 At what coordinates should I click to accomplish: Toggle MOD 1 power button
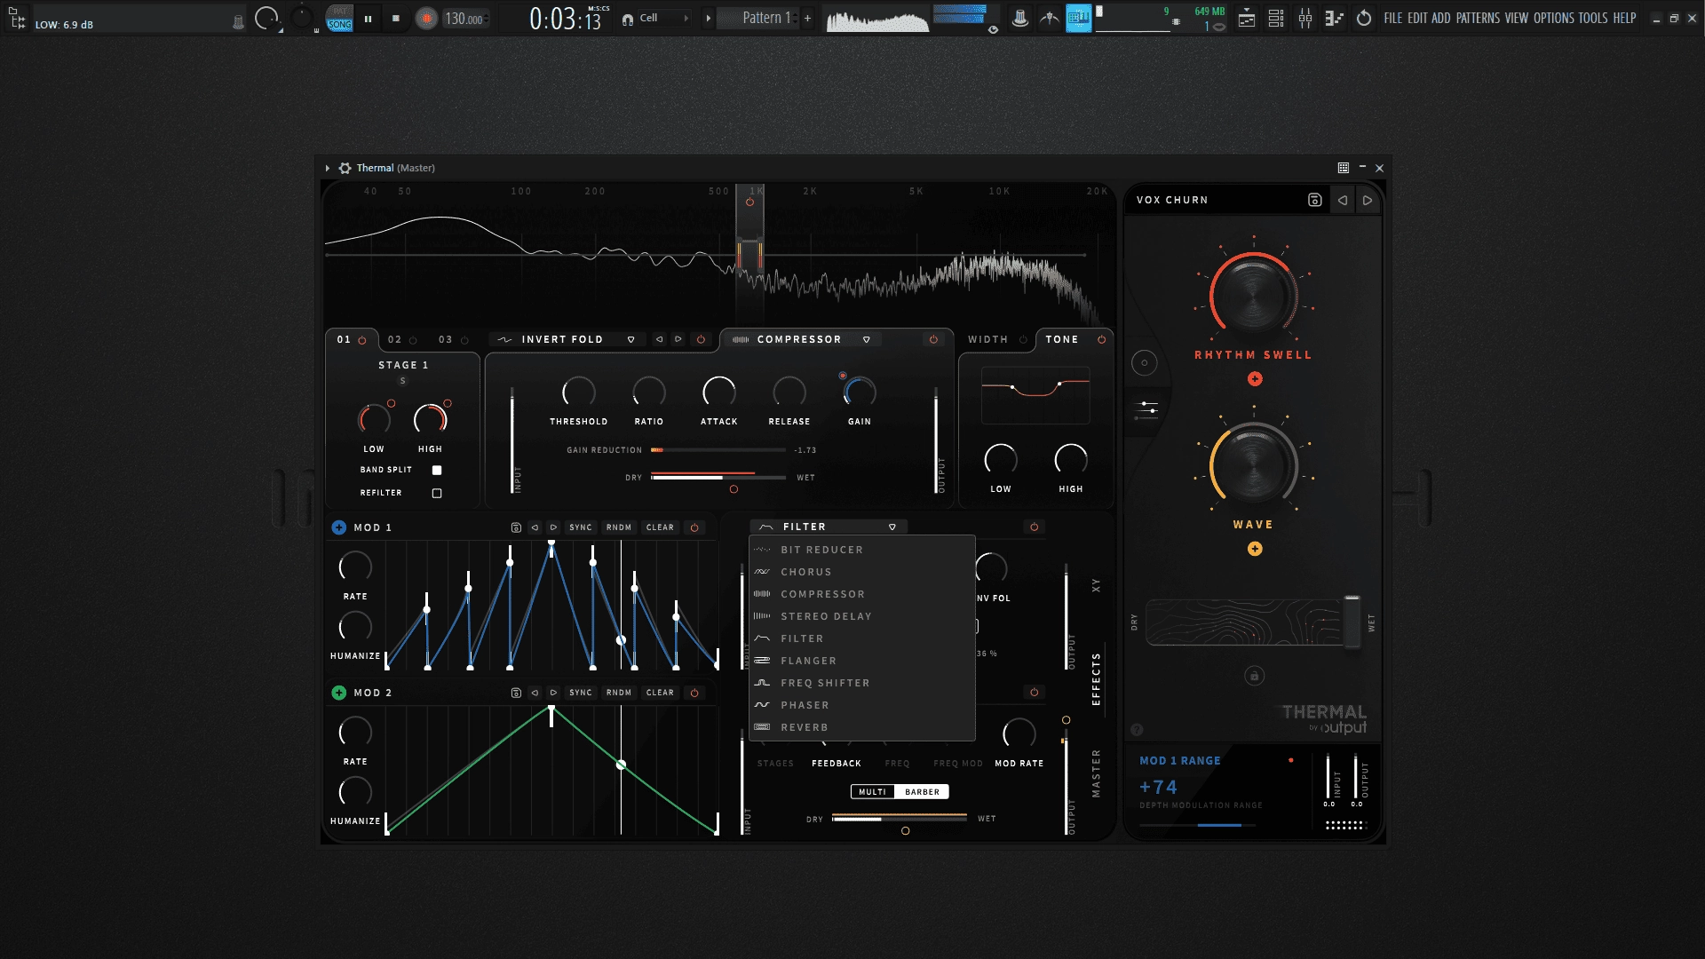(x=695, y=527)
